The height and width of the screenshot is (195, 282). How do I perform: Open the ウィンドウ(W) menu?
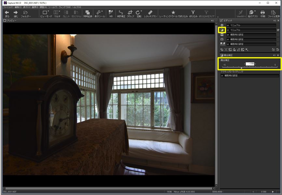64,7
